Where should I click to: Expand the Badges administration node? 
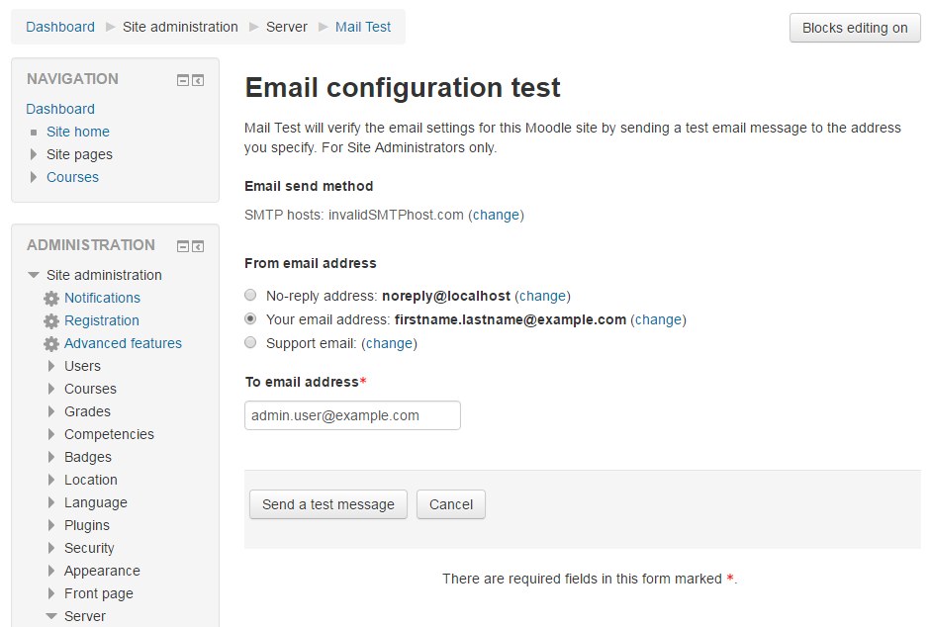pyautogui.click(x=51, y=457)
